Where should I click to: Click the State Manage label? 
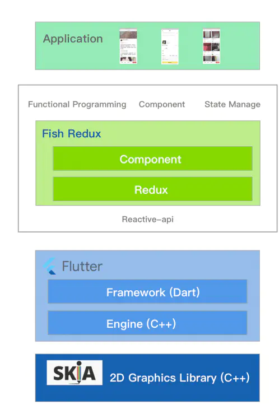point(232,104)
